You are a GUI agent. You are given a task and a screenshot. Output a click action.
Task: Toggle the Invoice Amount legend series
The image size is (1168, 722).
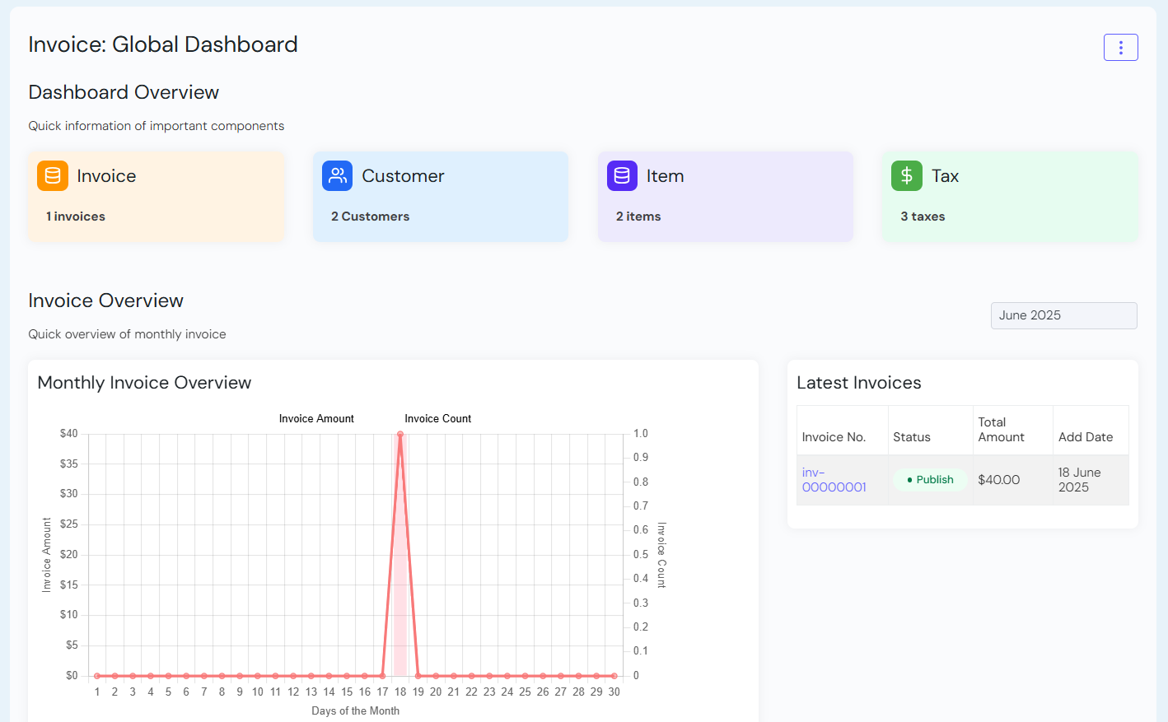(316, 419)
